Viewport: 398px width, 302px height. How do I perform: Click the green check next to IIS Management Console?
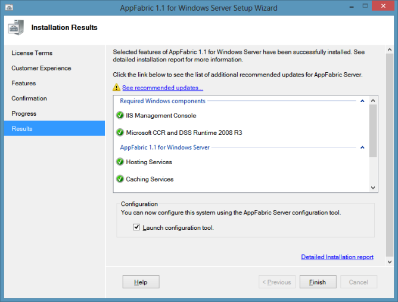[x=120, y=116]
